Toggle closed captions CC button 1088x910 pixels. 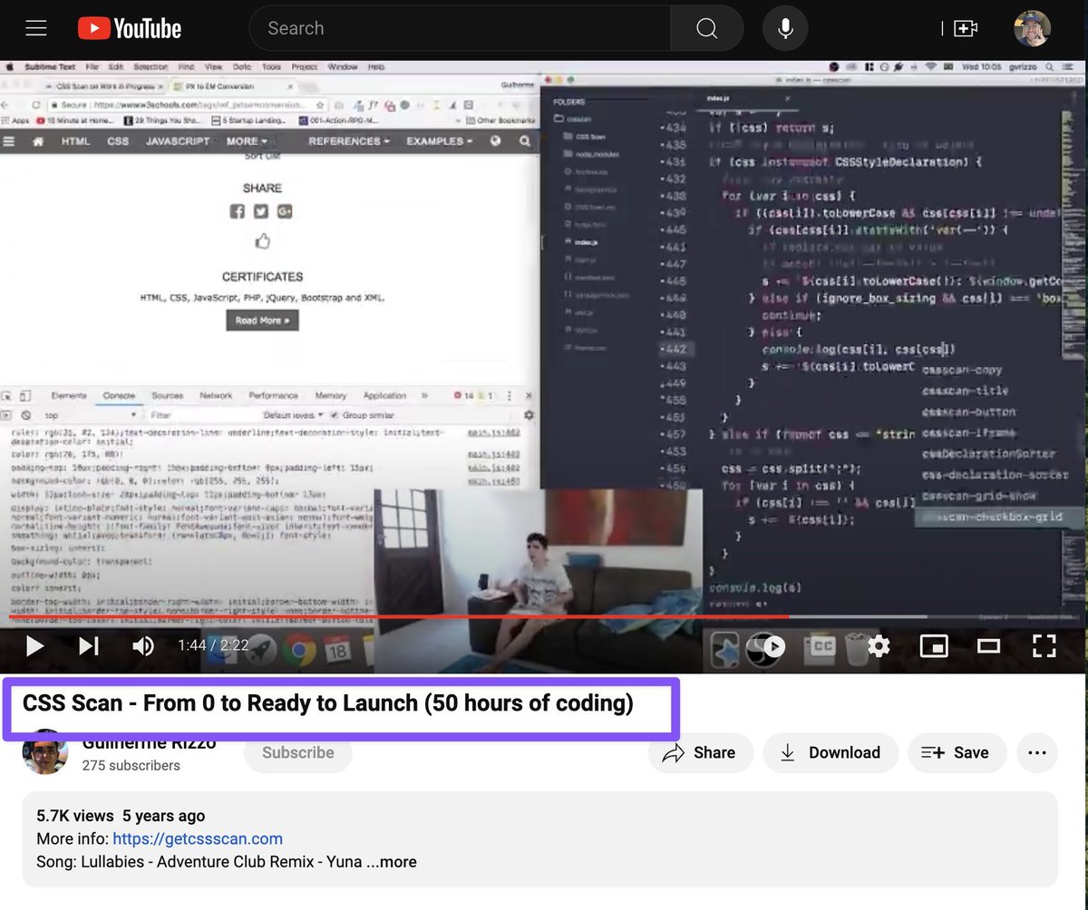click(822, 646)
